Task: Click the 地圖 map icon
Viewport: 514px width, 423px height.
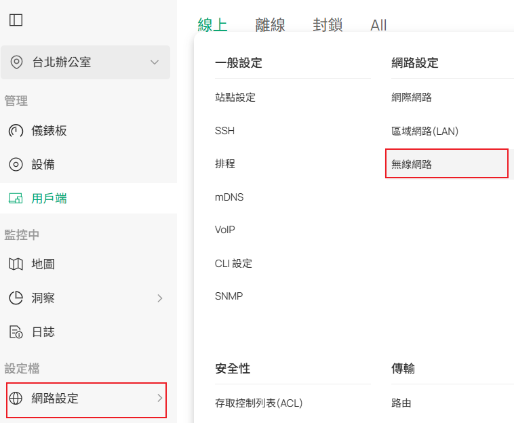Action: click(x=16, y=264)
